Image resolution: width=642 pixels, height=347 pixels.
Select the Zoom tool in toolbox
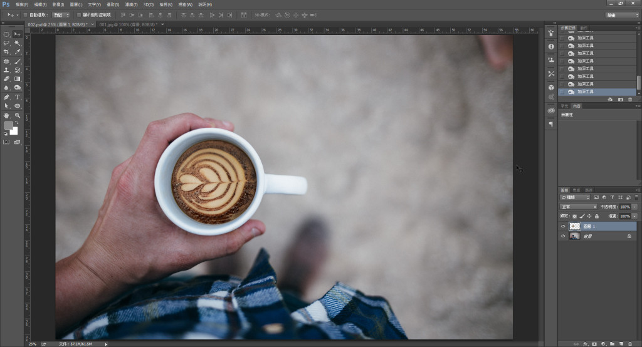tap(18, 115)
